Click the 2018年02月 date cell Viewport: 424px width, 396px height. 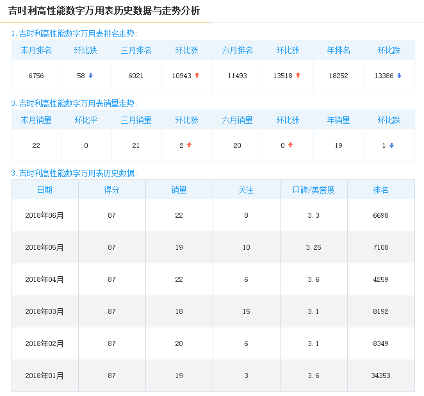pos(45,343)
